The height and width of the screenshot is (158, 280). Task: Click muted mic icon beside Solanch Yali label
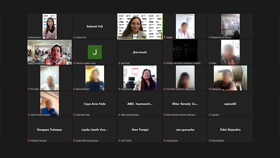click(74, 38)
